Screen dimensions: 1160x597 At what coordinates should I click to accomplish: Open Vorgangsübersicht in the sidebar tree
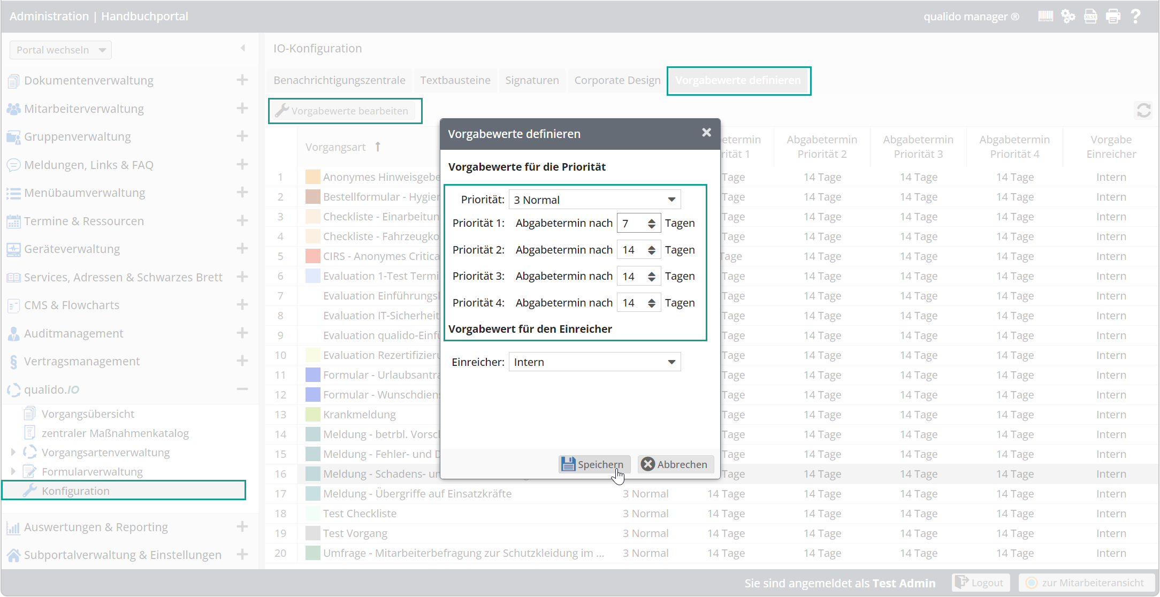[x=88, y=414]
